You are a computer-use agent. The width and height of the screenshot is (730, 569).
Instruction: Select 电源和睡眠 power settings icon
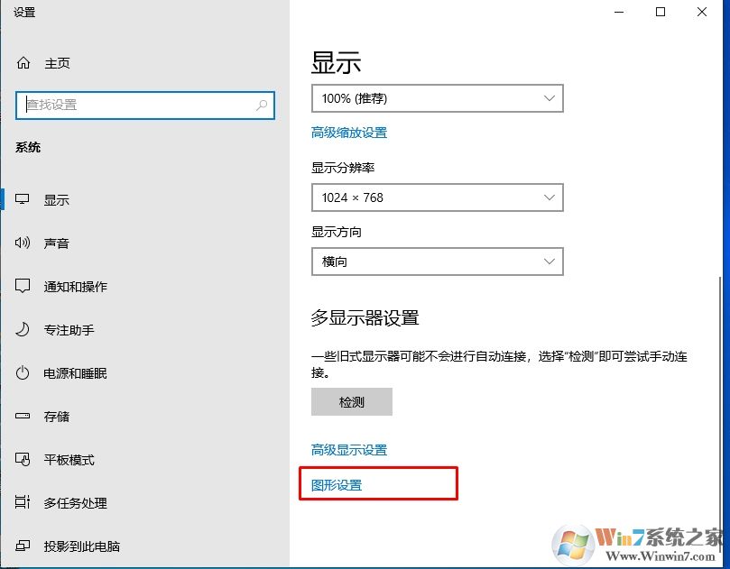pyautogui.click(x=22, y=372)
